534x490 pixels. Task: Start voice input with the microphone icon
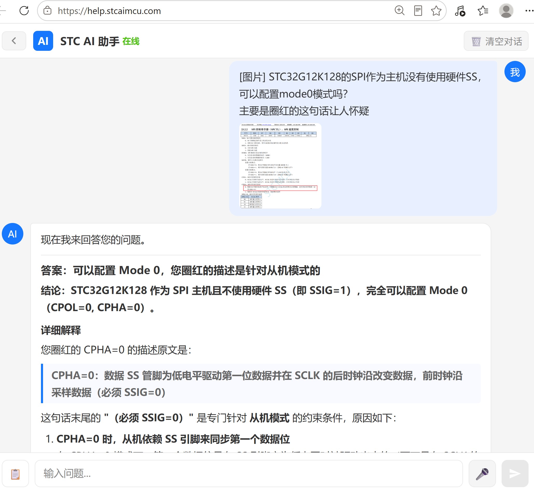pyautogui.click(x=482, y=474)
